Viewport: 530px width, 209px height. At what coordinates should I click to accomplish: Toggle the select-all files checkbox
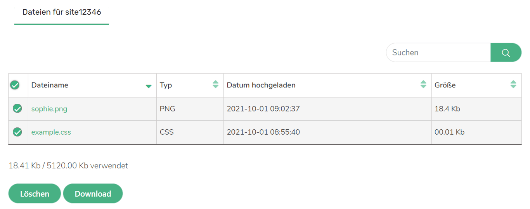point(15,85)
